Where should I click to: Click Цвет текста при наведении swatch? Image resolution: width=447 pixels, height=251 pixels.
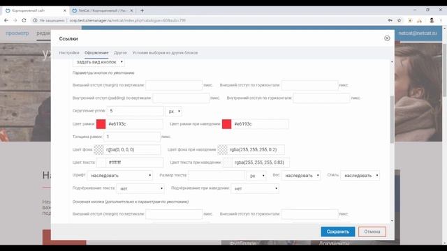(227, 162)
